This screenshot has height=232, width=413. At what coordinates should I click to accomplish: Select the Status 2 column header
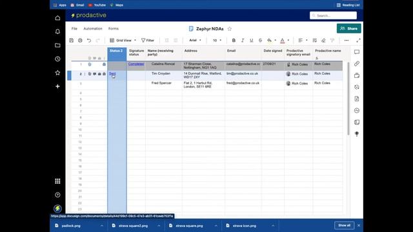tap(117, 54)
